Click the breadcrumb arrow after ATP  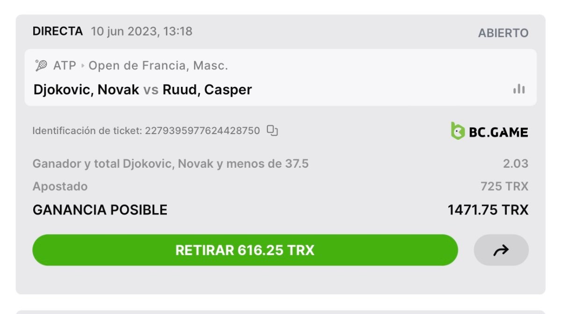(83, 66)
